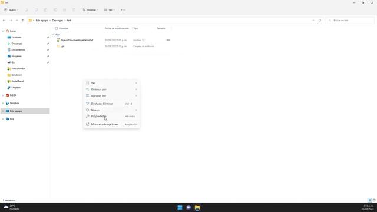Click the Delete trash toolbar icon
The width and height of the screenshot is (377, 212).
74,10
